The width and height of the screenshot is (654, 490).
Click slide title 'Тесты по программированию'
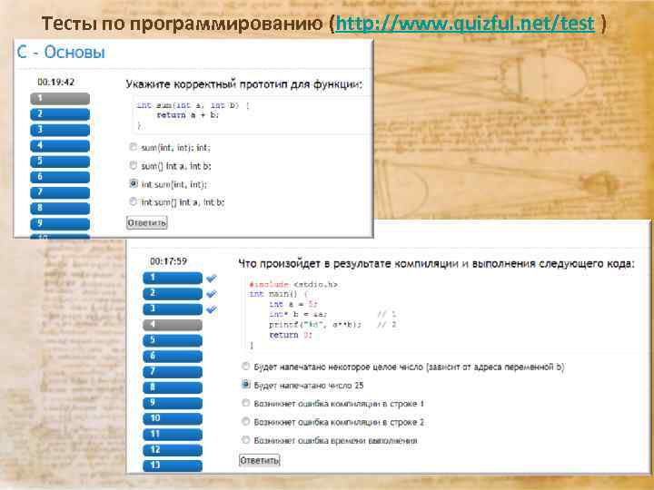[x=183, y=24]
